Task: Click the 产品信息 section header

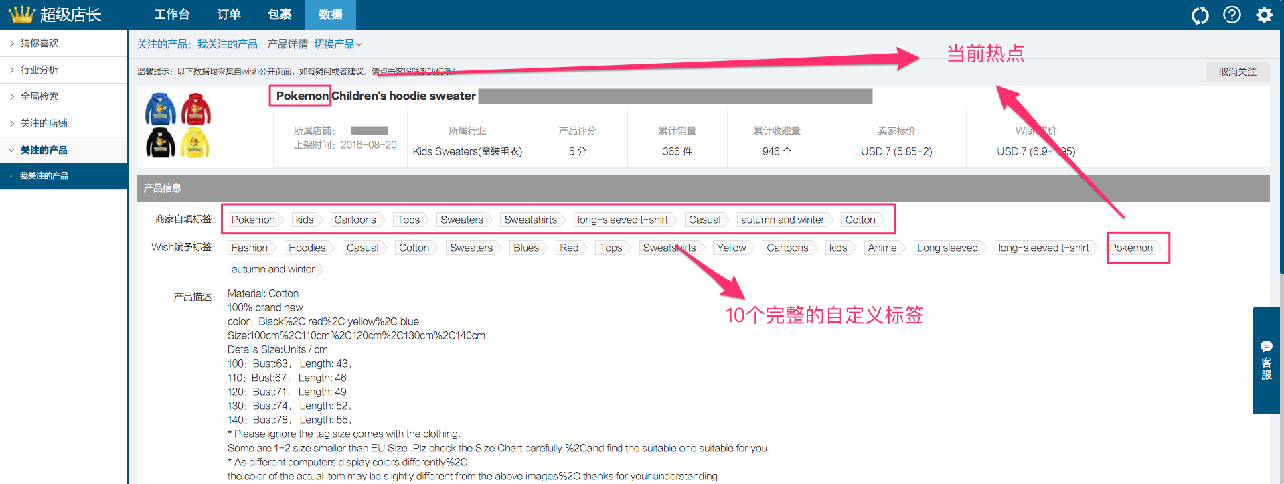Action: [703, 188]
